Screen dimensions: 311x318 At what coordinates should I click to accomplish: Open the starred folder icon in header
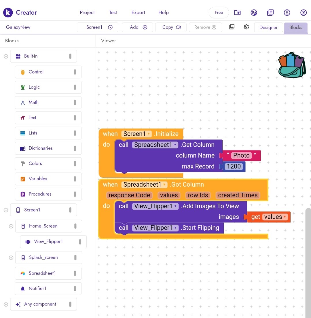[237, 13]
